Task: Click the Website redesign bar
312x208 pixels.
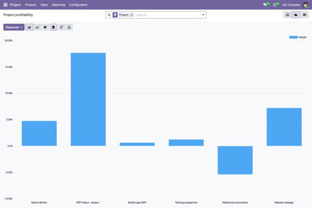Action: tap(284, 127)
